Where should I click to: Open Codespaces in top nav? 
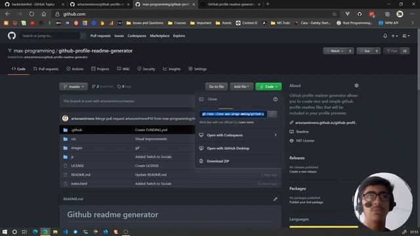pyautogui.click(x=137, y=36)
